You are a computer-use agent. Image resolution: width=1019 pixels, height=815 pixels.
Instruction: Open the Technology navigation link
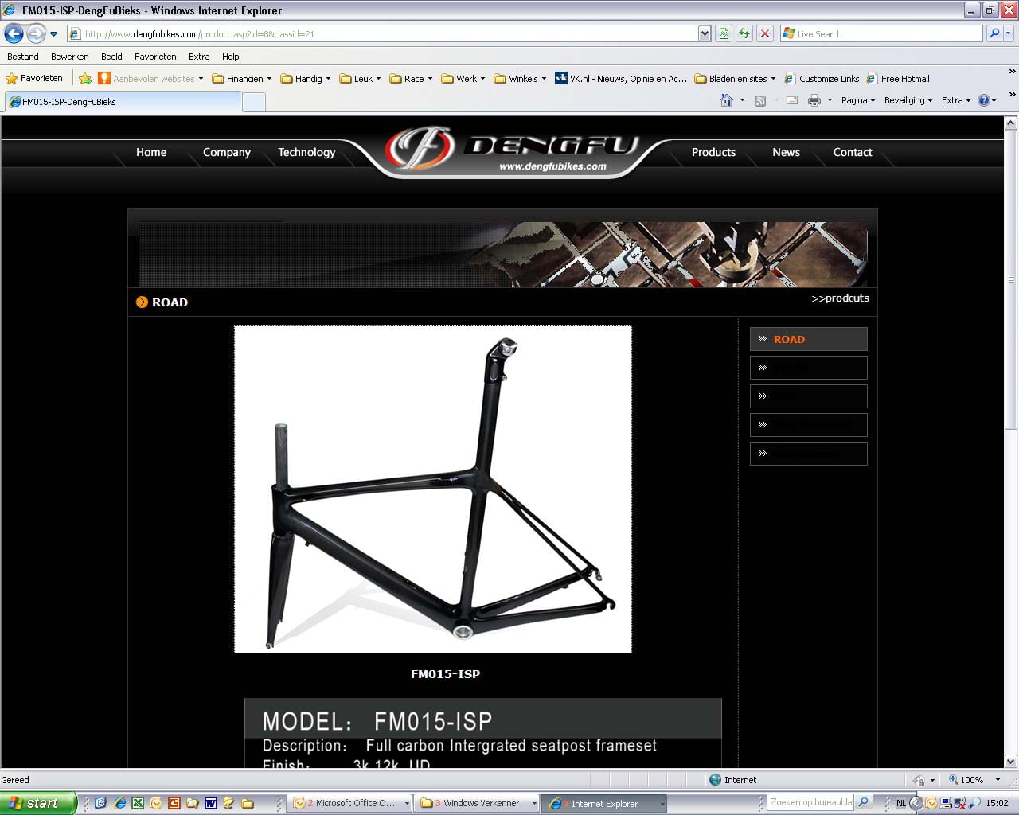point(306,152)
